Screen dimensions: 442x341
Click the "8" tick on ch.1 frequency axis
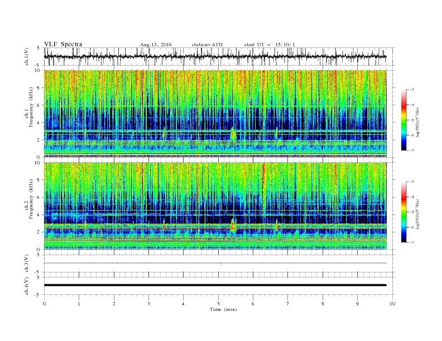tap(39, 88)
